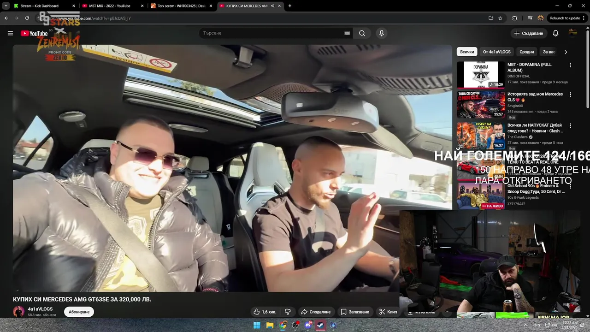The width and height of the screenshot is (590, 332).
Task: Install or cast page icon in address bar
Action: tap(490, 18)
